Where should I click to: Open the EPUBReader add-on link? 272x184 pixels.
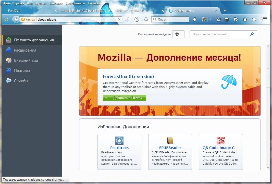170,148
